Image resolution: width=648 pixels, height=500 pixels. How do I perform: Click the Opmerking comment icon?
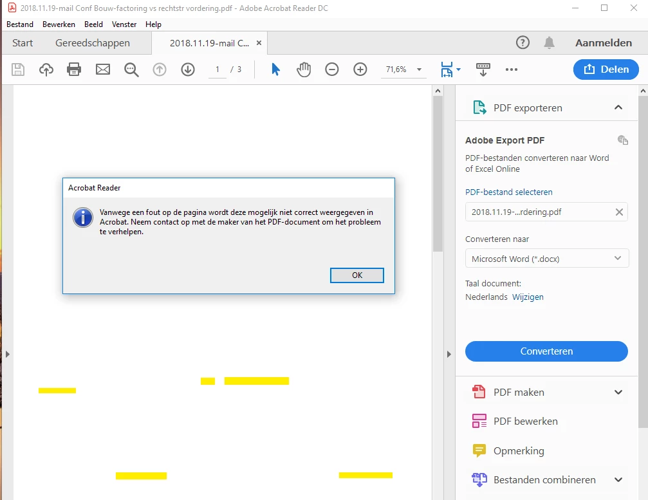click(x=479, y=450)
